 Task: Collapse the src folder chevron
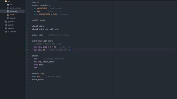(4, 1)
